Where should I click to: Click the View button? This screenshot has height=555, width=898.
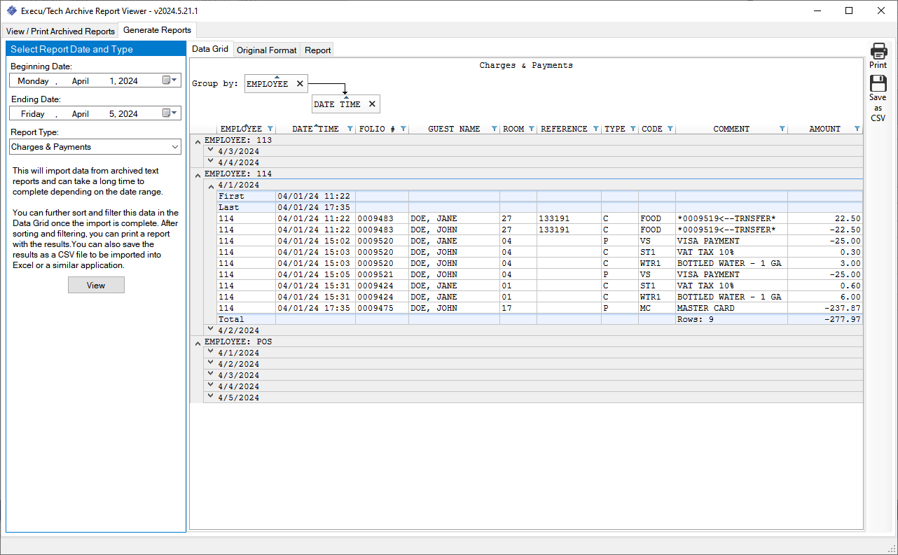point(96,285)
